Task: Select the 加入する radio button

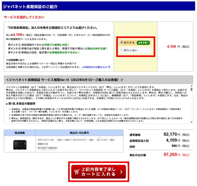Action: click(122, 42)
